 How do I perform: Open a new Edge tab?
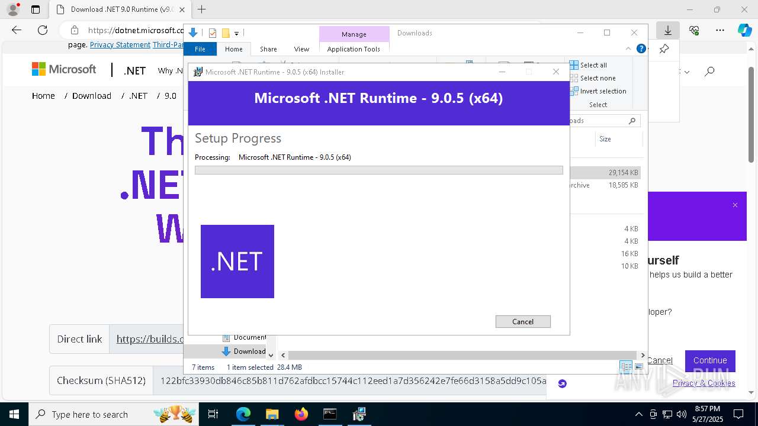202,9
